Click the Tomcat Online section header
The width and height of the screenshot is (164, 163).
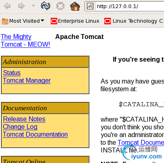tap(45, 160)
